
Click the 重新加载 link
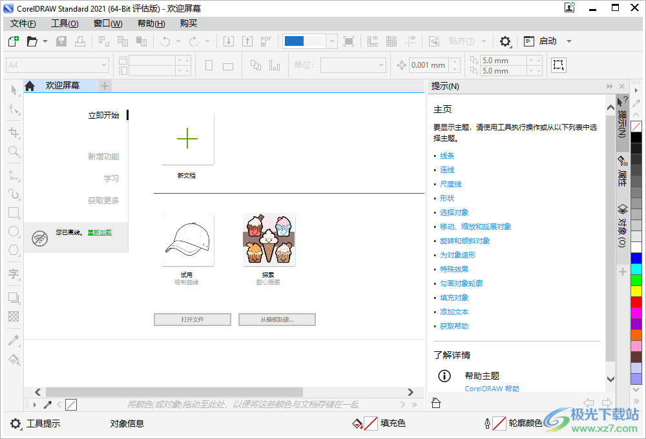(99, 232)
